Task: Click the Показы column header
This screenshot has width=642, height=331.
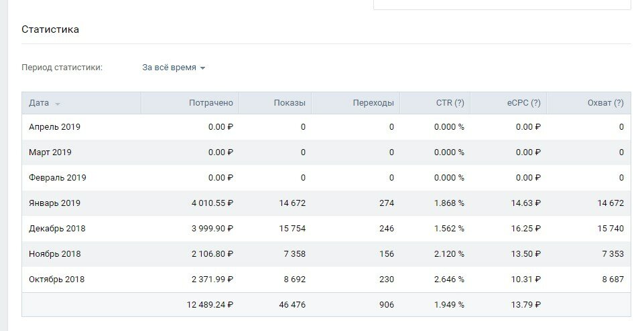Action: pos(289,103)
